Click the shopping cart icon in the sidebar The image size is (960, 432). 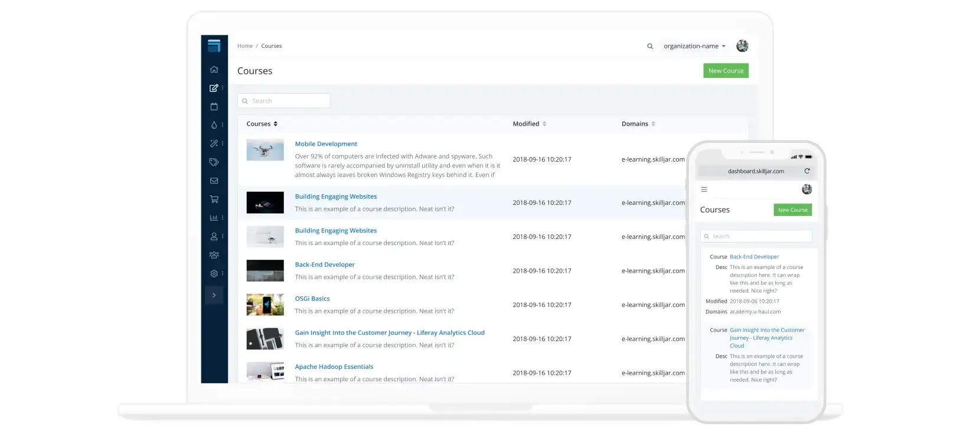click(214, 199)
